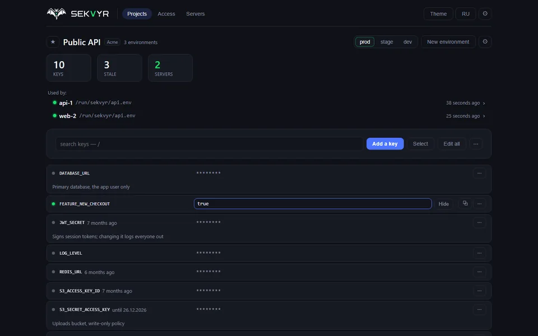
Task: Focus the search keys field
Action: [x=209, y=144]
